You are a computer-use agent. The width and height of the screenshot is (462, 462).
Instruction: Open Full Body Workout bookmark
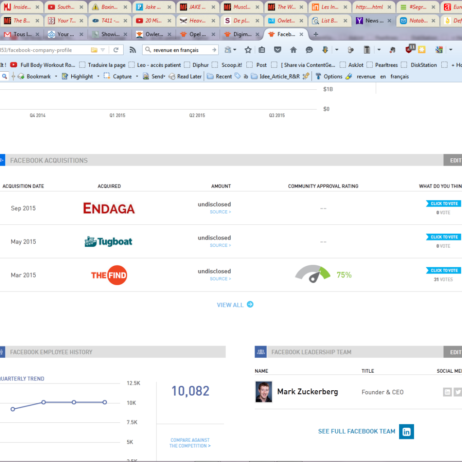click(43, 65)
